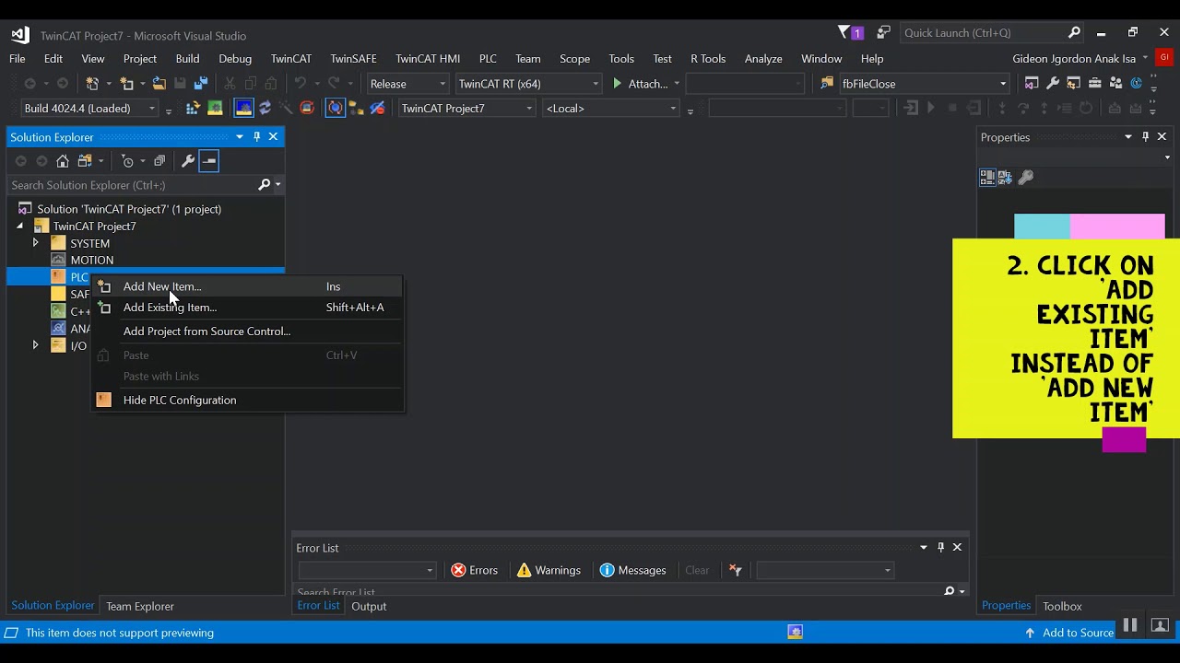This screenshot has height=663, width=1180.
Task: Click the Restart TwinCAT in Run Mode icon
Action: [x=215, y=109]
